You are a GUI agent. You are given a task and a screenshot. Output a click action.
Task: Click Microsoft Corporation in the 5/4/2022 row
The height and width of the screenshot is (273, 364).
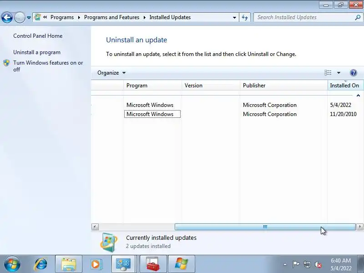[x=270, y=105]
